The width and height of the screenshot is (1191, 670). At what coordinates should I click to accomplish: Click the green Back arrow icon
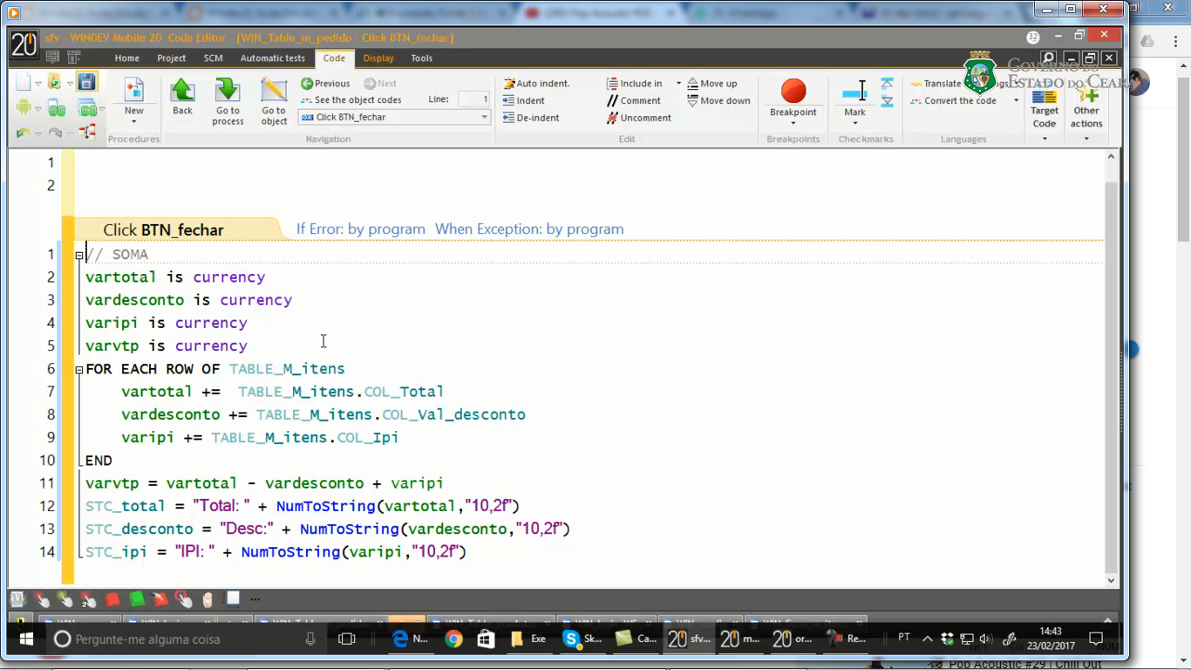click(182, 91)
